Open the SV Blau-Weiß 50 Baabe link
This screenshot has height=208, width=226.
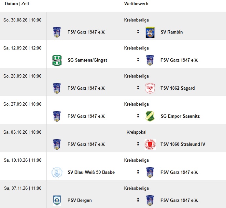coord(91,172)
